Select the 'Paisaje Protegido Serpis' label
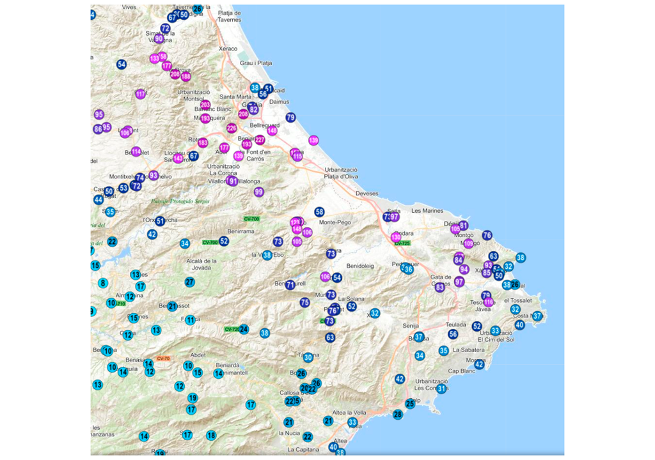The height and width of the screenshot is (460, 655). [x=180, y=202]
